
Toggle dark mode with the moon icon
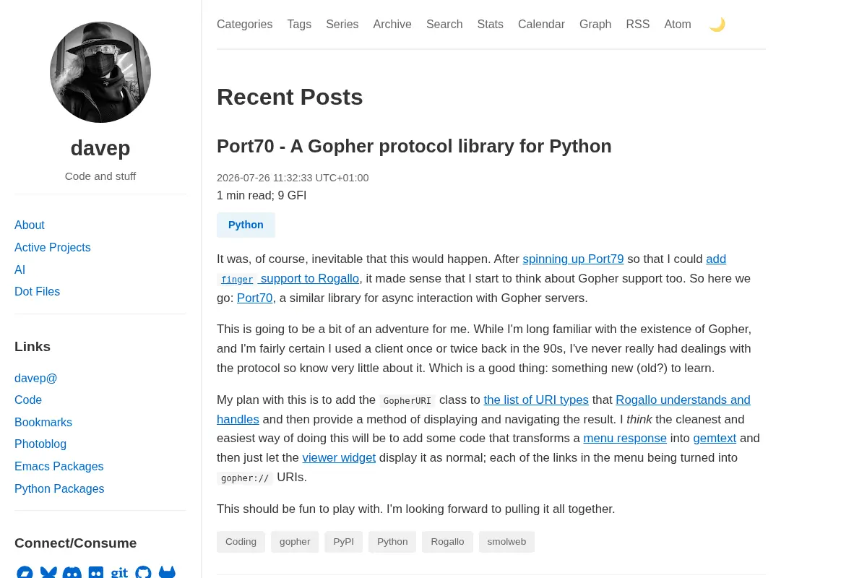click(717, 25)
